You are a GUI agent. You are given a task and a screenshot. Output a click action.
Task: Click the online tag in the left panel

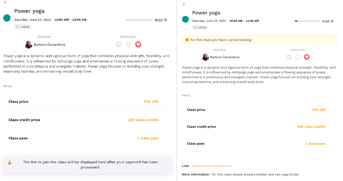[x=23, y=27]
